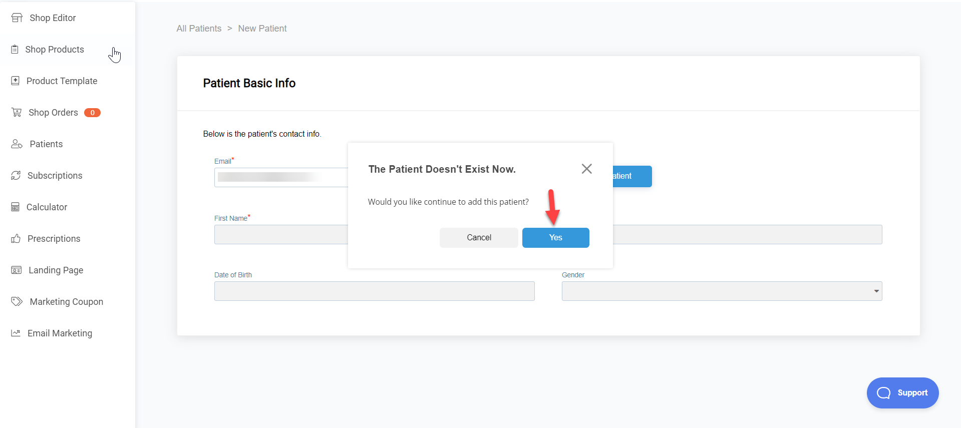Click the Landing Page icon
Image resolution: width=961 pixels, height=428 pixels.
tap(17, 270)
